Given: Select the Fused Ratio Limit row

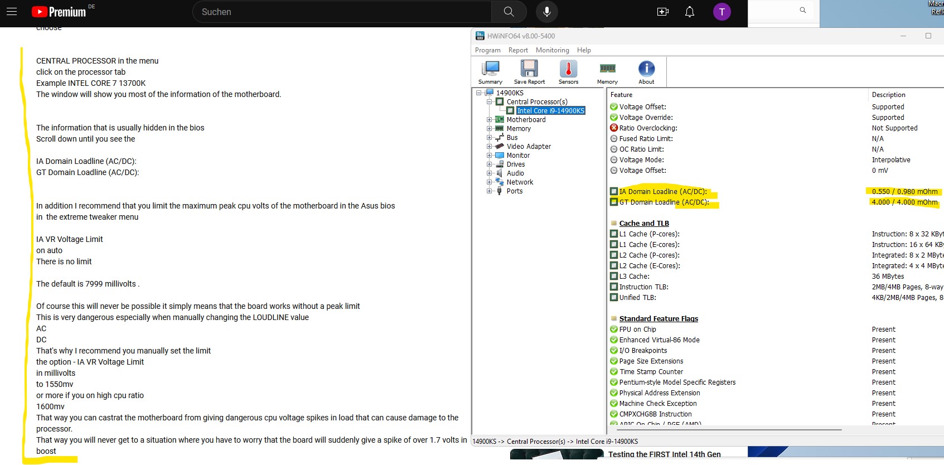Looking at the screenshot, I should coord(776,139).
